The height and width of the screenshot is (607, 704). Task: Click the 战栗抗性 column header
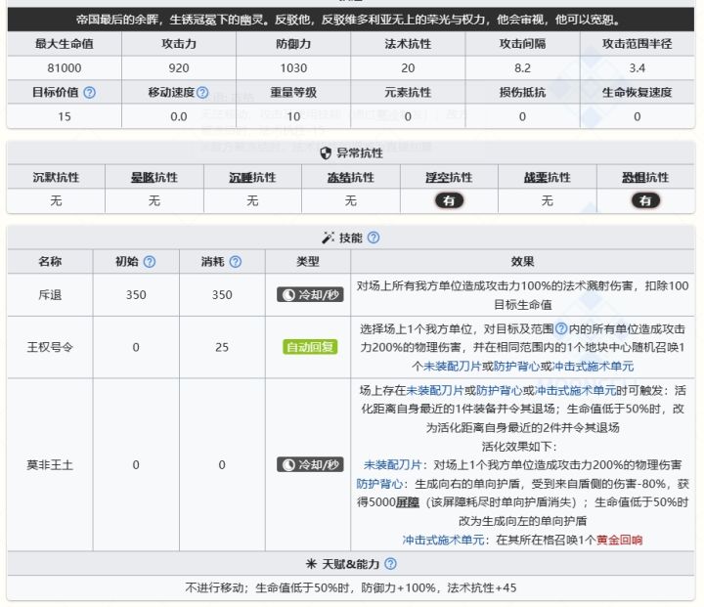point(547,177)
